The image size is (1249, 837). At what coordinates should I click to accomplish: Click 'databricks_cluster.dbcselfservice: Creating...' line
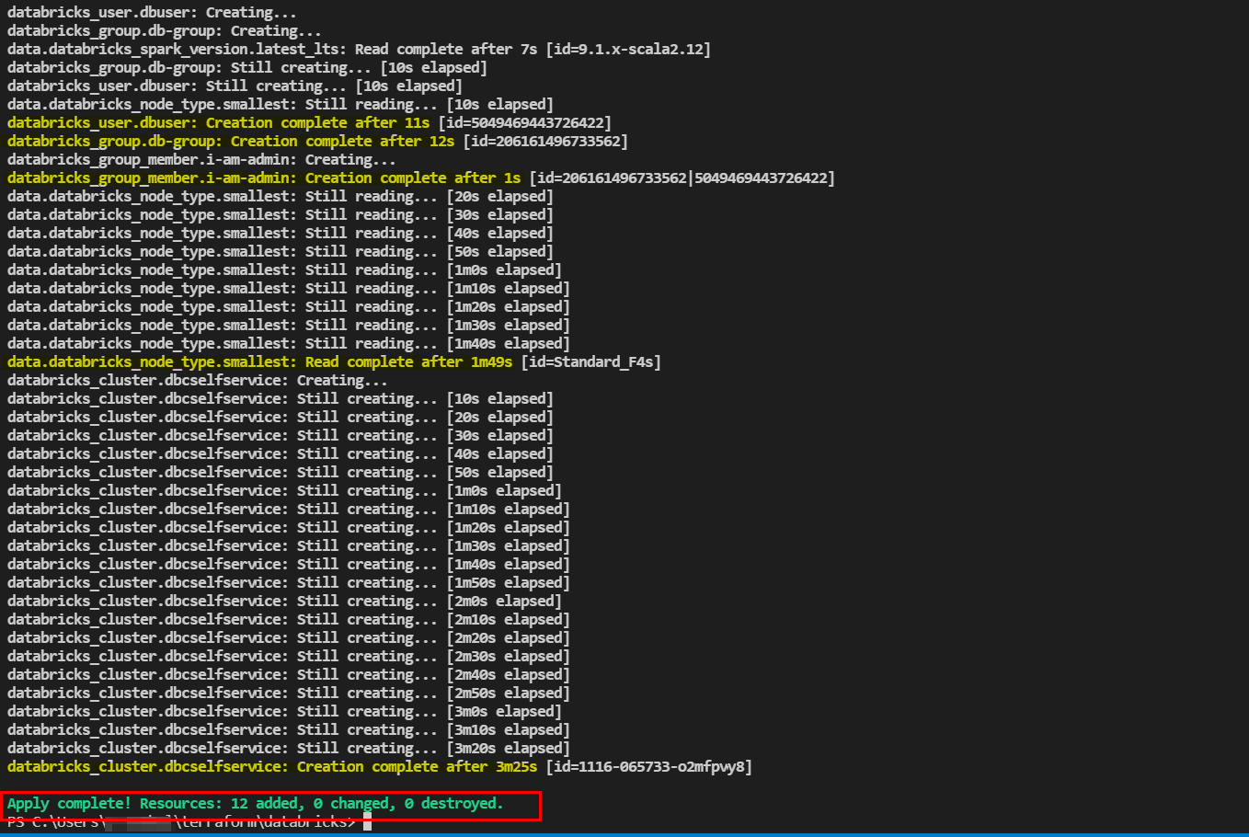(198, 381)
